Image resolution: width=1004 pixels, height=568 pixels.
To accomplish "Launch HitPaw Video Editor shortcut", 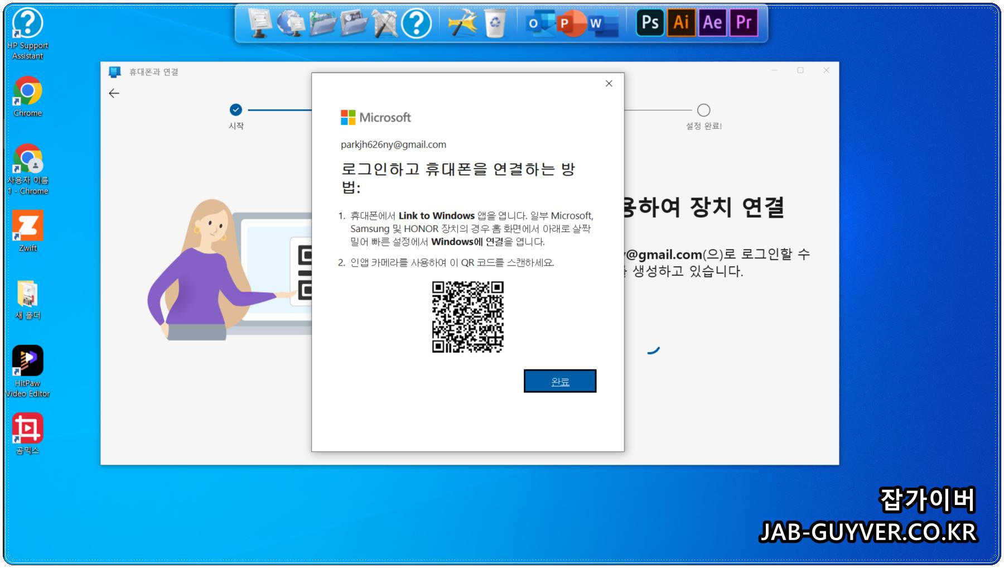I will (27, 371).
